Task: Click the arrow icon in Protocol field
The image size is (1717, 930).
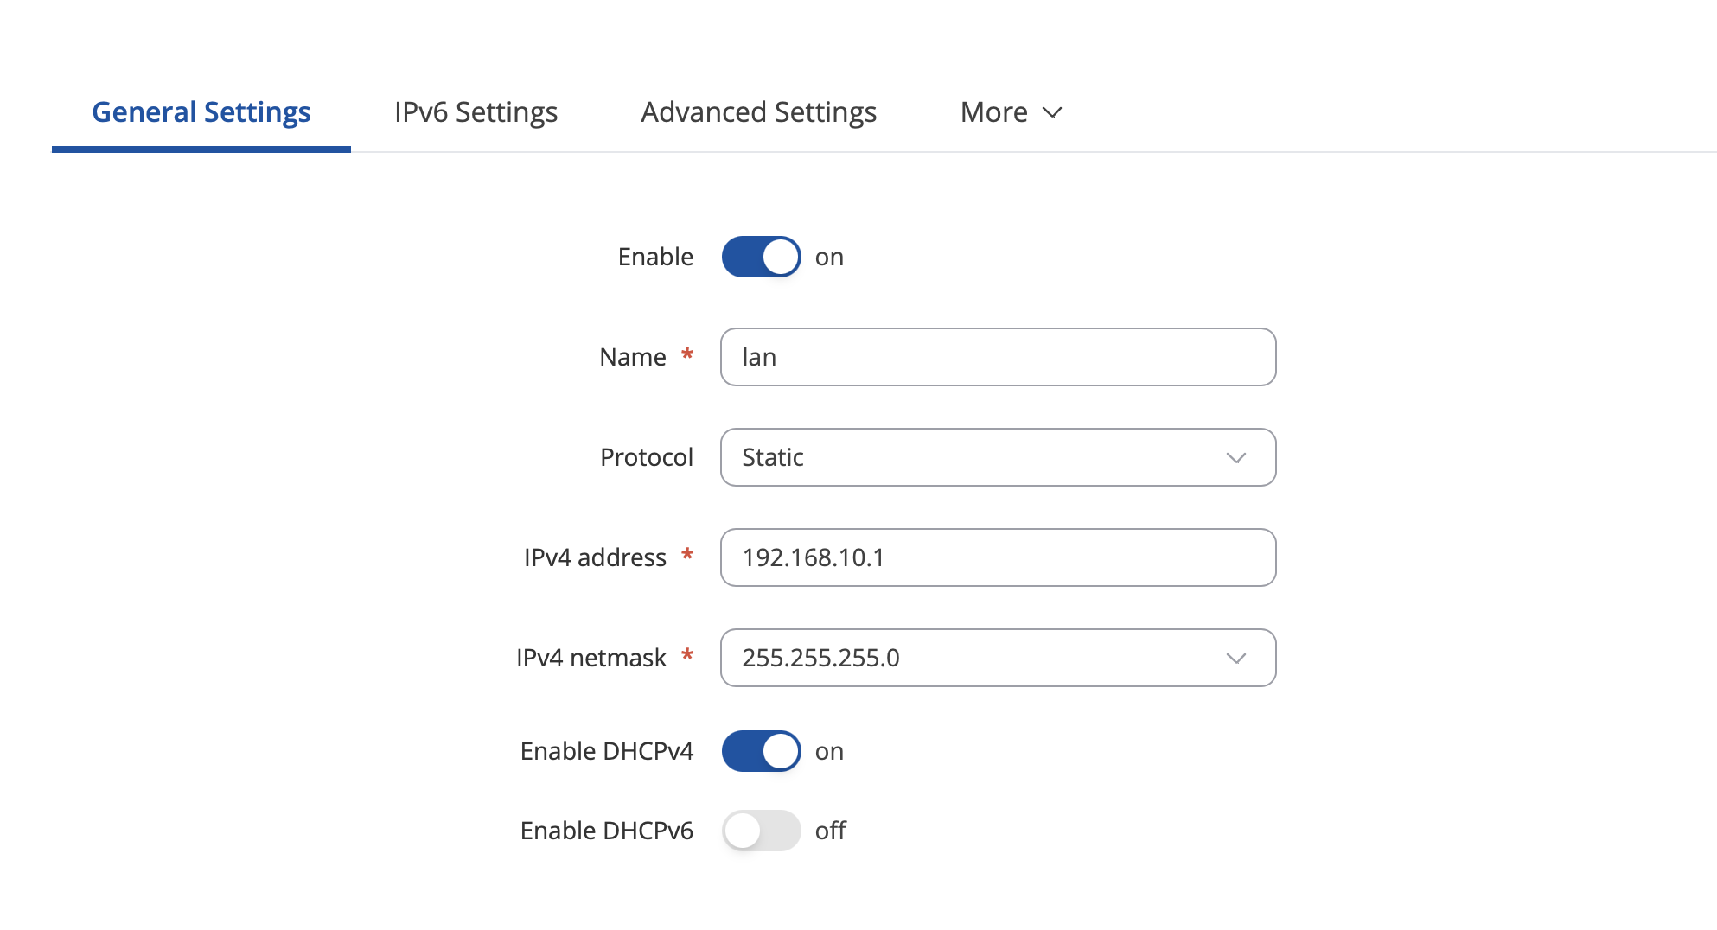Action: pos(1236,457)
